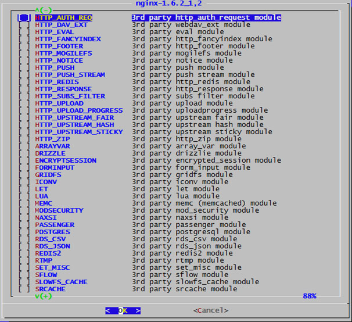Select the ICONV option name
The height and width of the screenshot is (322, 352).
46,182
